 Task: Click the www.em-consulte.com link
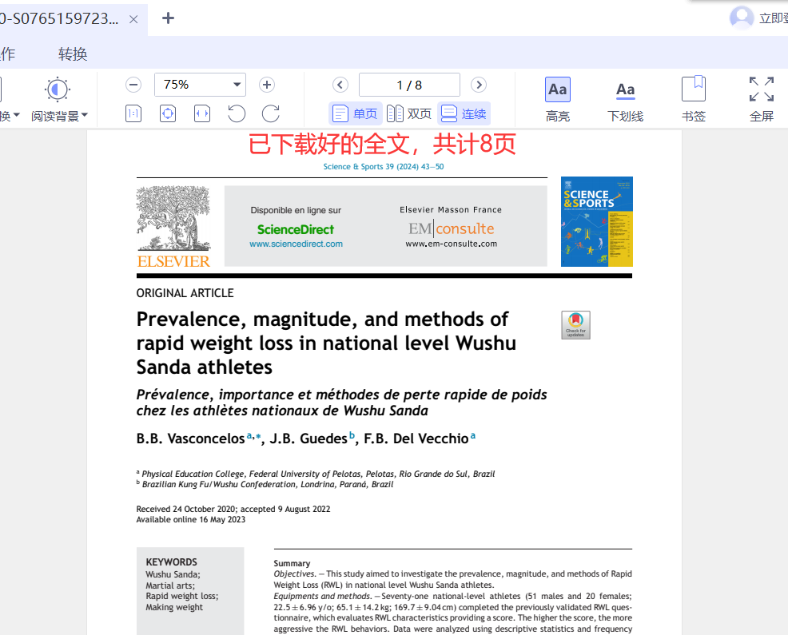click(452, 244)
